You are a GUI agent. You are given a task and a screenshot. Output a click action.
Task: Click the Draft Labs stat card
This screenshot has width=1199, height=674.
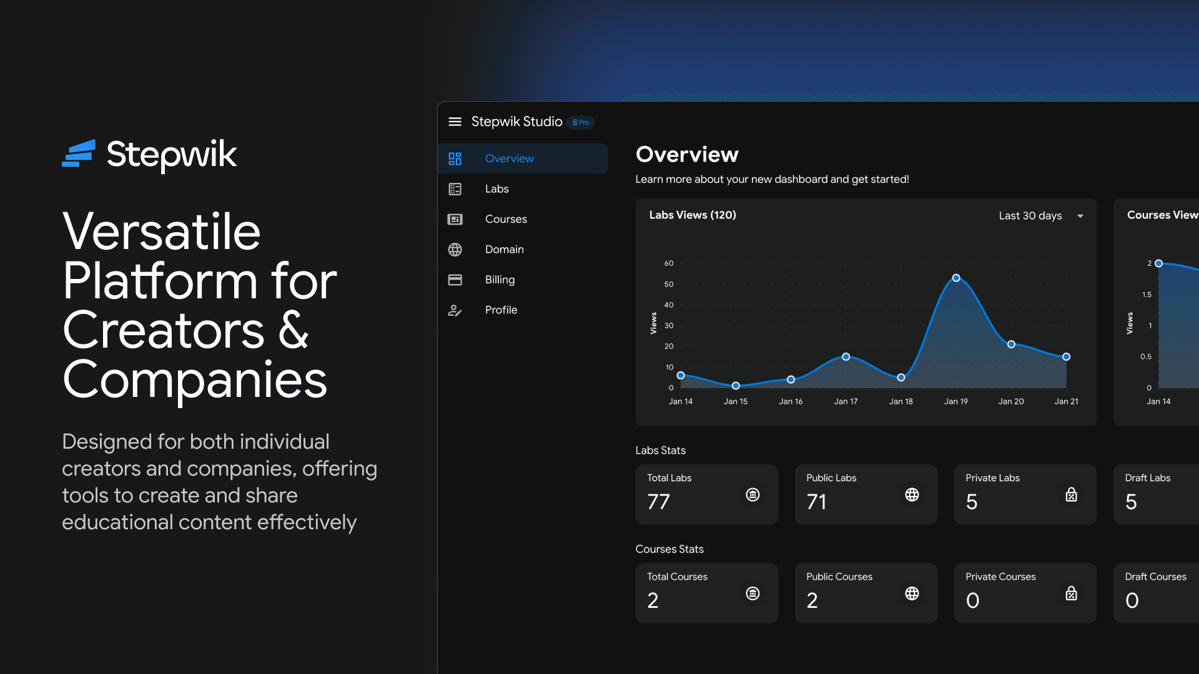pyautogui.click(x=1156, y=494)
